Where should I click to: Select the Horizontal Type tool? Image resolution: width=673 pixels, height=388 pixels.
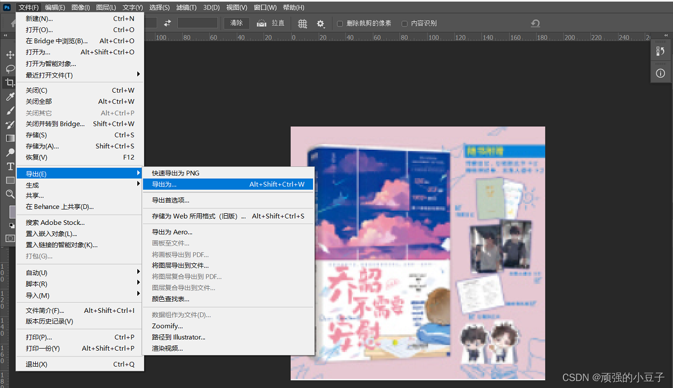tap(10, 166)
